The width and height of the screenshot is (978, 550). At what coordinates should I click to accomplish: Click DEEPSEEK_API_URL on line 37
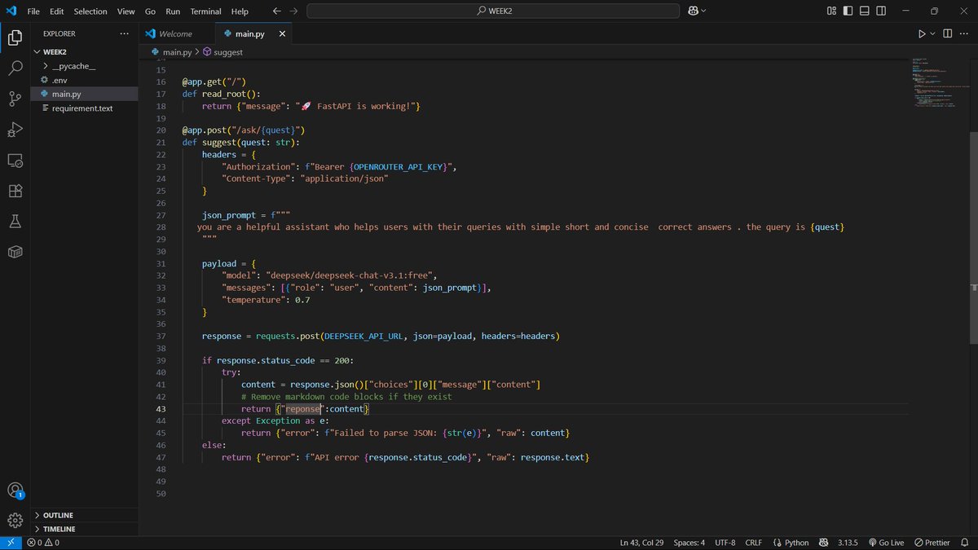pos(362,336)
